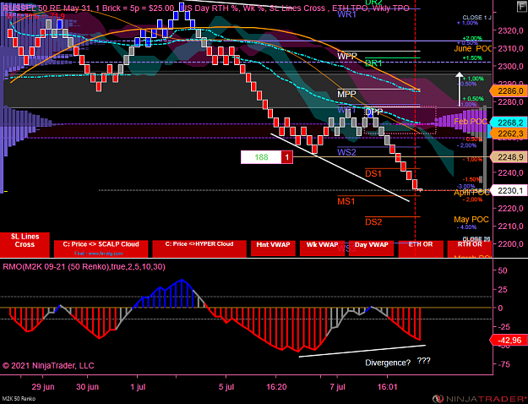Click the DS2 support label
The height and width of the screenshot is (404, 528).
[373, 222]
